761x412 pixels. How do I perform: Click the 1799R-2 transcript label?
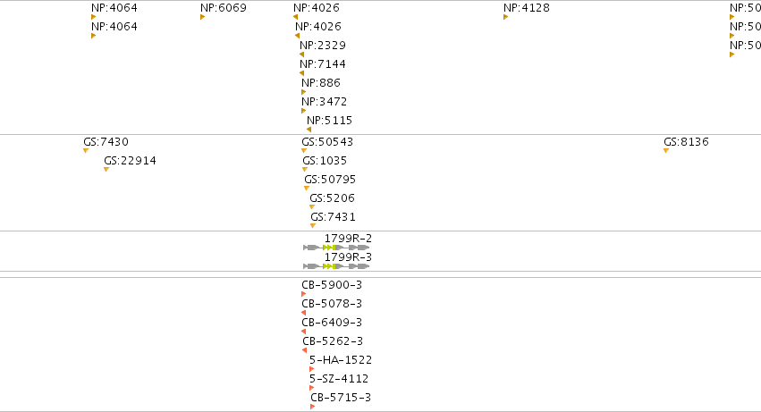[348, 239]
